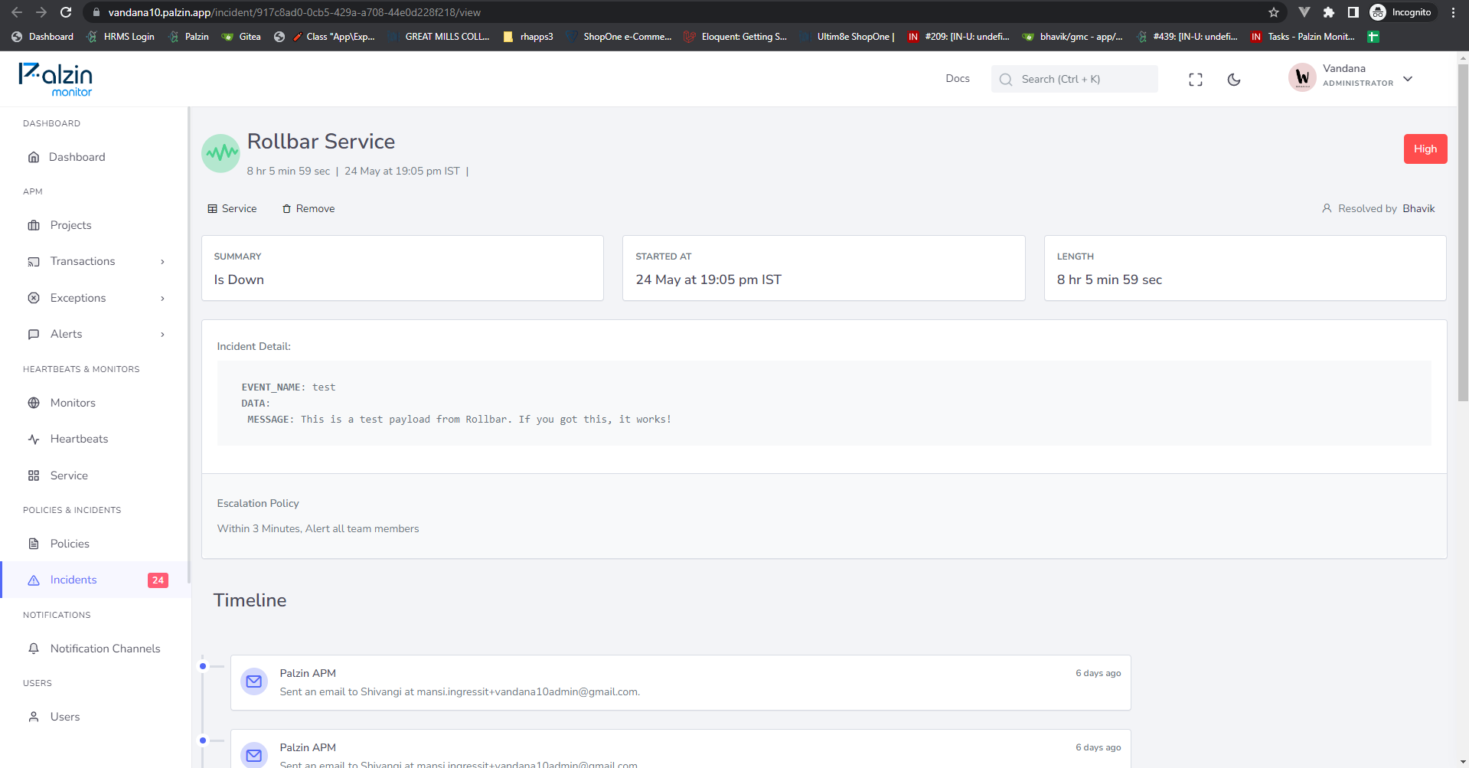Expand the Exceptions submenu chevron

162,299
